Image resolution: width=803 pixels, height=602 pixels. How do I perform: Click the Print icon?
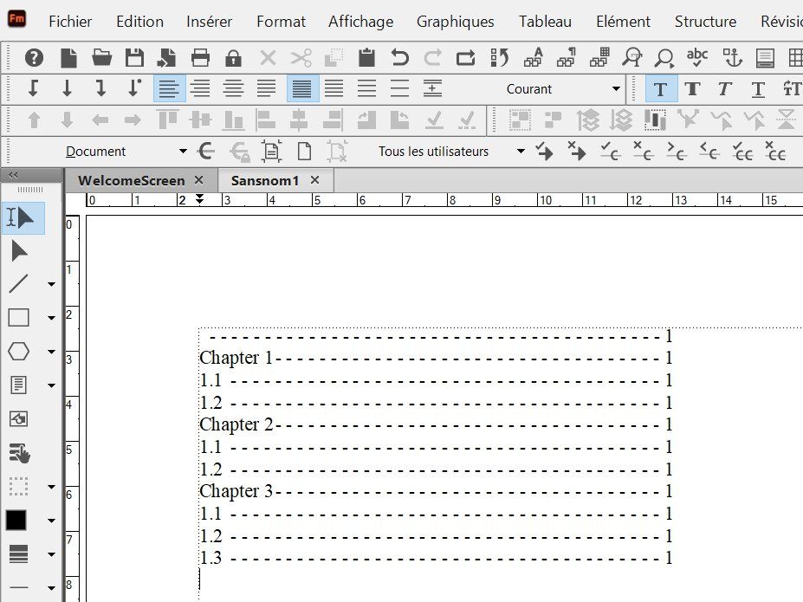tap(200, 58)
